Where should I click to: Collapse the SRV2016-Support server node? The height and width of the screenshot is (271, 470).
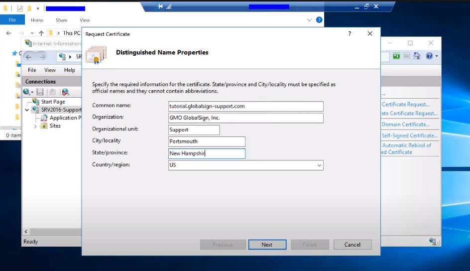coord(27,110)
